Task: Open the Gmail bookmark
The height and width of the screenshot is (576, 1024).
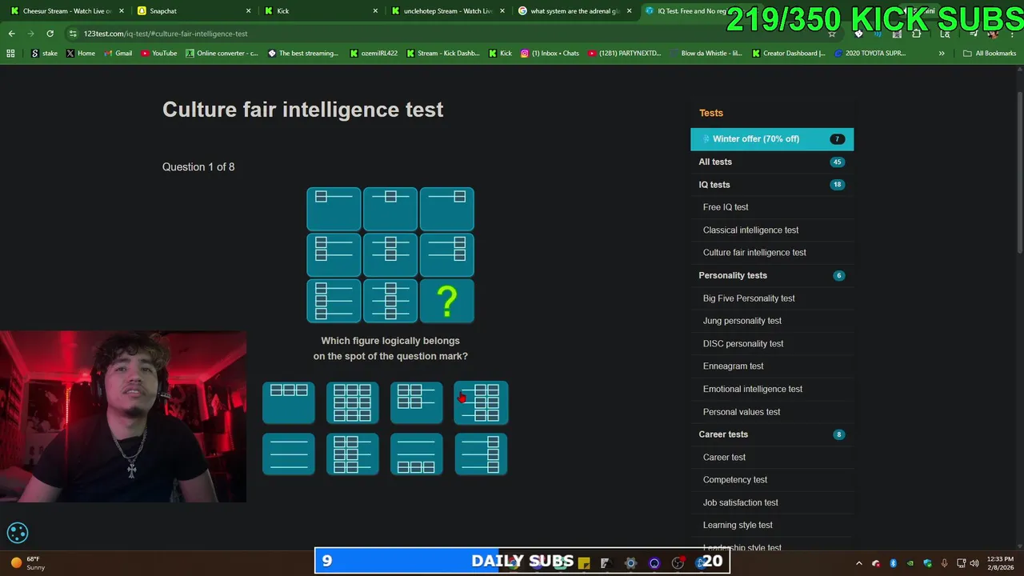Action: tap(118, 54)
